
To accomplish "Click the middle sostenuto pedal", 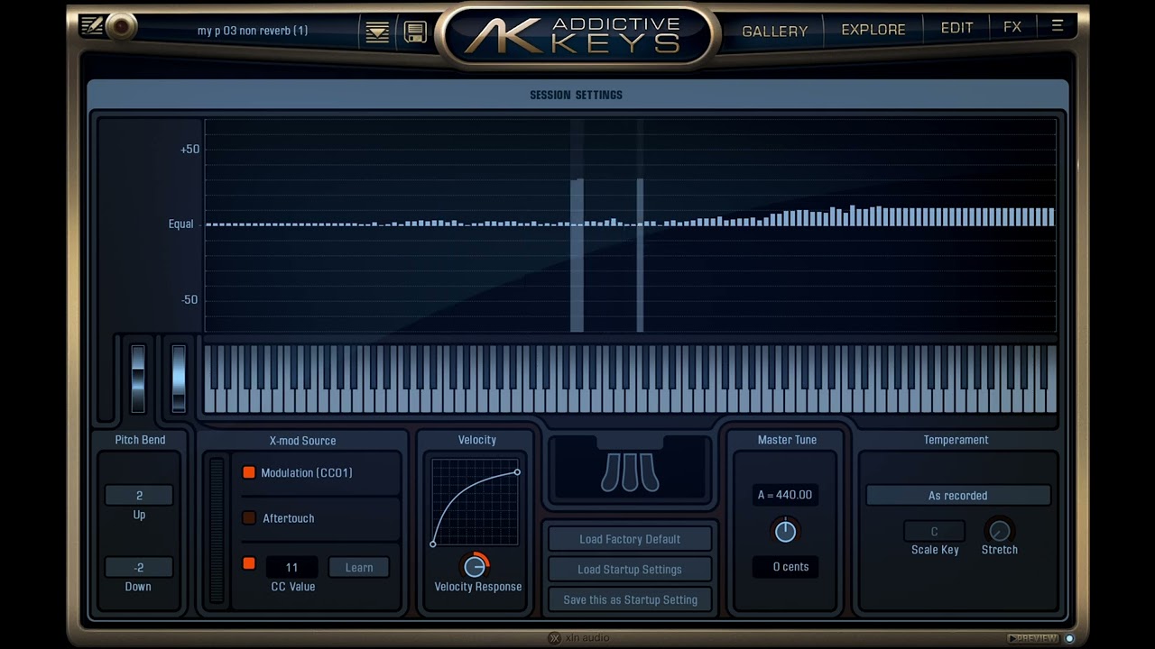I will point(630,472).
